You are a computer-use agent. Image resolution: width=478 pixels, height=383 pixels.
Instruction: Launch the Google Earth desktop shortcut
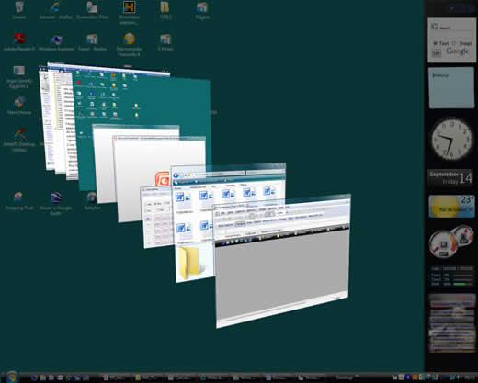click(x=56, y=203)
